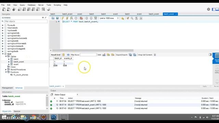Open SQL script file icon in main toolbar

click(9, 9)
